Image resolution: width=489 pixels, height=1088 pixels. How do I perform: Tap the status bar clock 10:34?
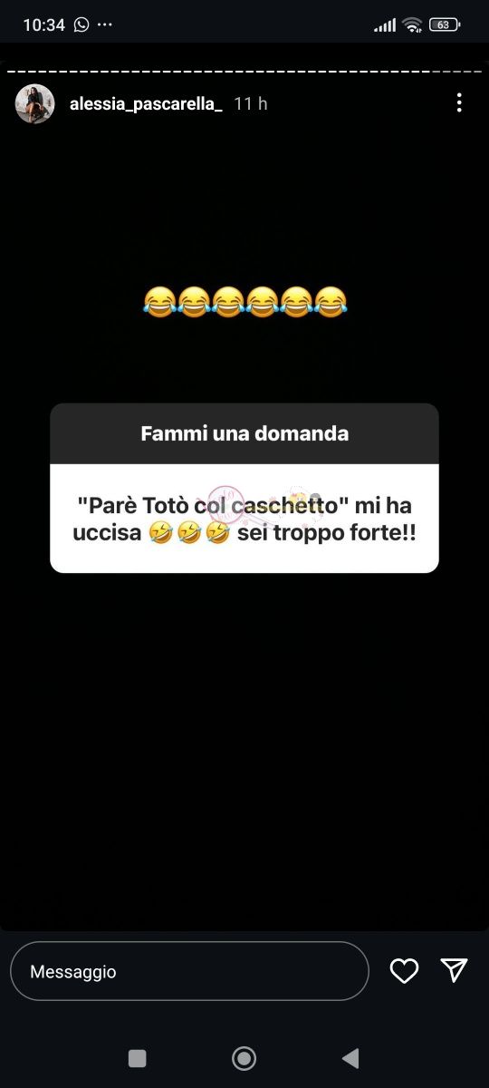pos(43,25)
